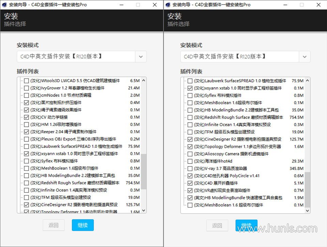Click scroll-down arrow of right window plugin list

click(307, 211)
